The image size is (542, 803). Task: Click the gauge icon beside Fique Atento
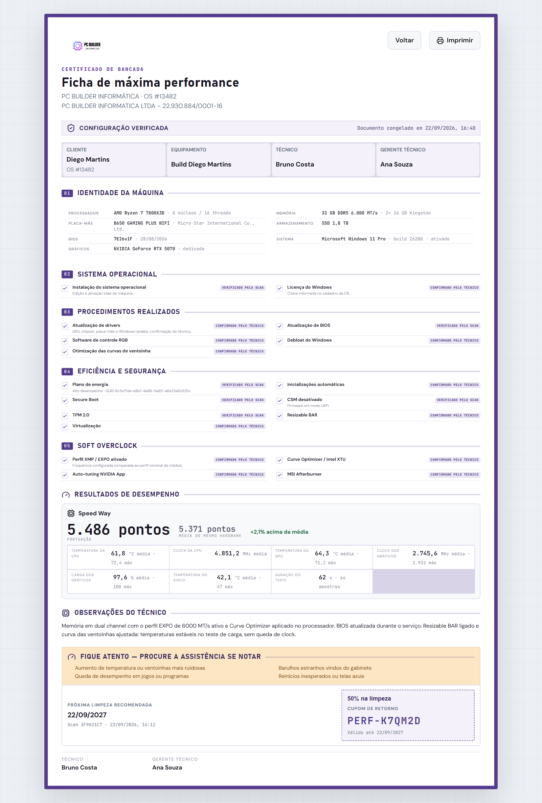click(x=72, y=657)
